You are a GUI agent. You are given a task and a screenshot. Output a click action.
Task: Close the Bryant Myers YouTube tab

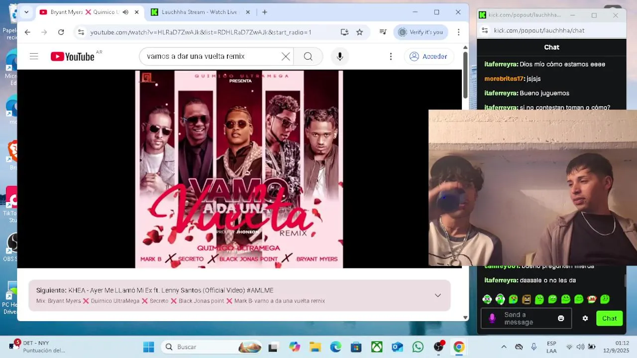[x=137, y=12]
